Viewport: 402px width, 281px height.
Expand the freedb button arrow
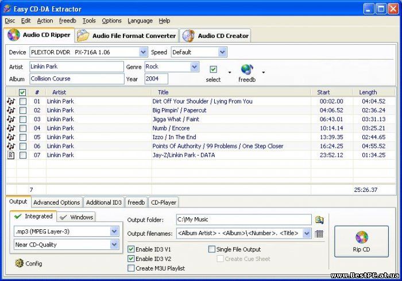[x=263, y=72]
